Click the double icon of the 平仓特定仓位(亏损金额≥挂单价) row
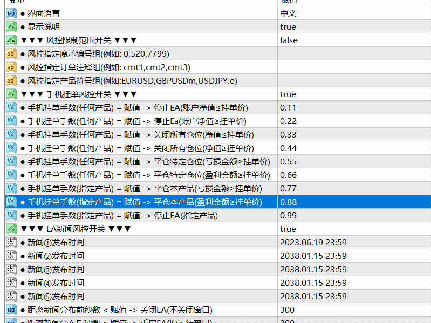The image size is (431, 323). [11, 161]
